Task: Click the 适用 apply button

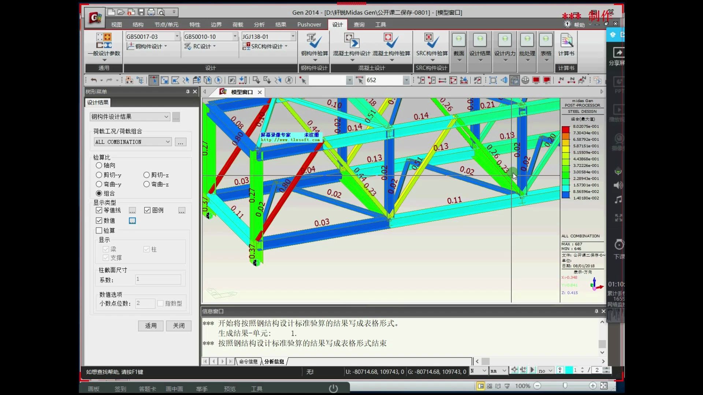Action: [150, 326]
